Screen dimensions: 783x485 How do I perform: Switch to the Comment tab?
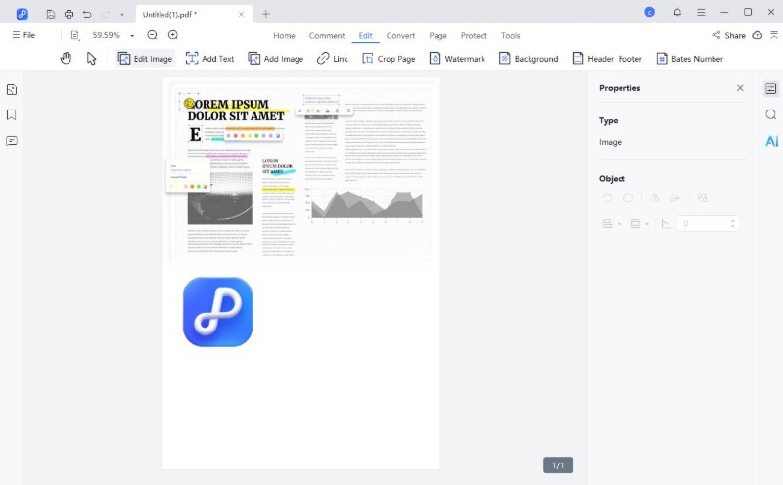tap(327, 36)
